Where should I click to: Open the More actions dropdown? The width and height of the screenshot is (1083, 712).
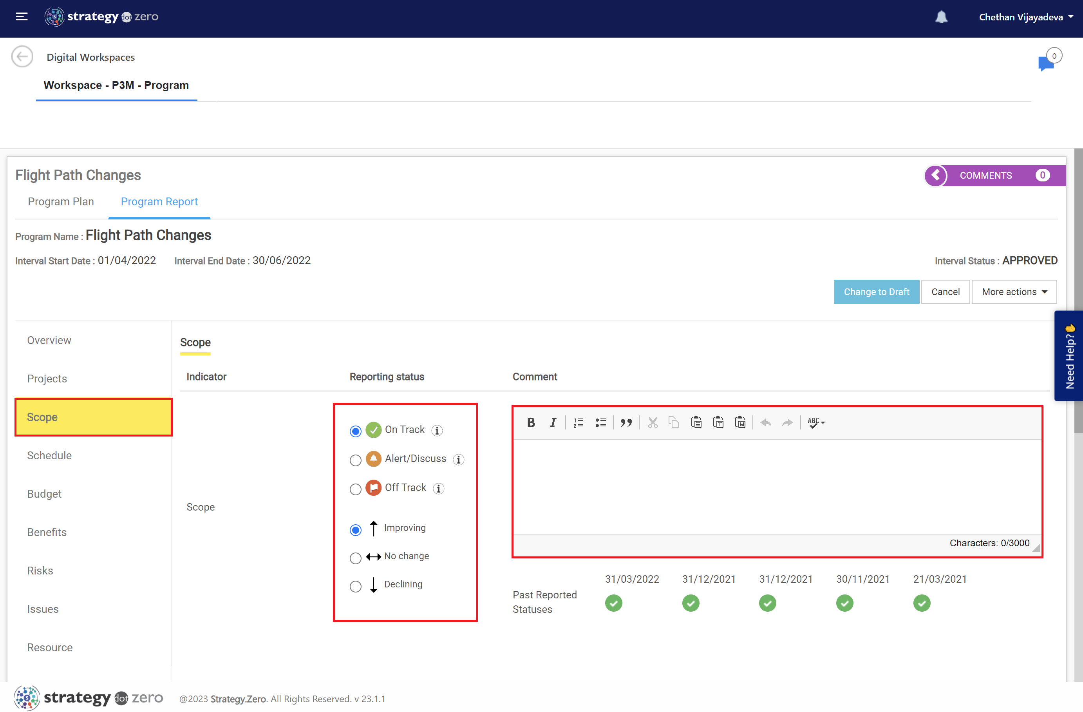point(1014,292)
